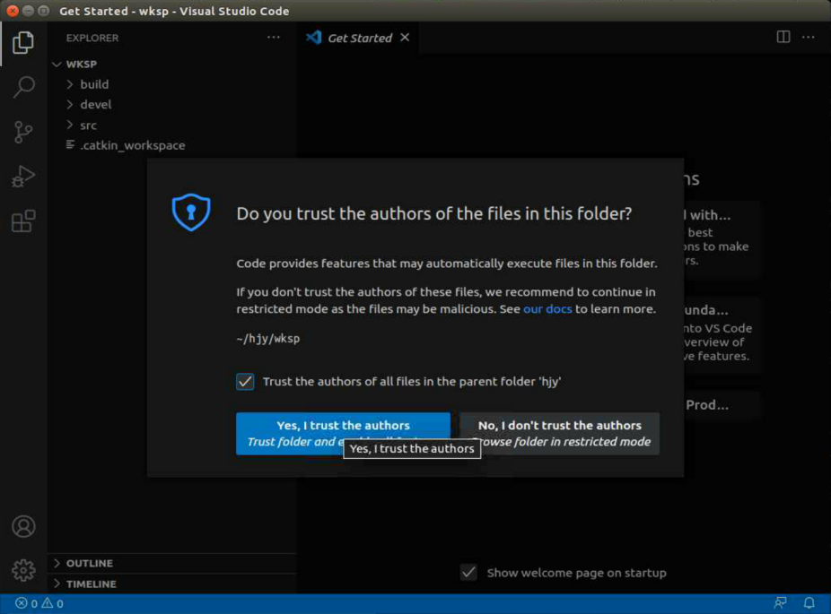The width and height of the screenshot is (831, 614).
Task: Click the Explorer panel title
Action: click(92, 38)
